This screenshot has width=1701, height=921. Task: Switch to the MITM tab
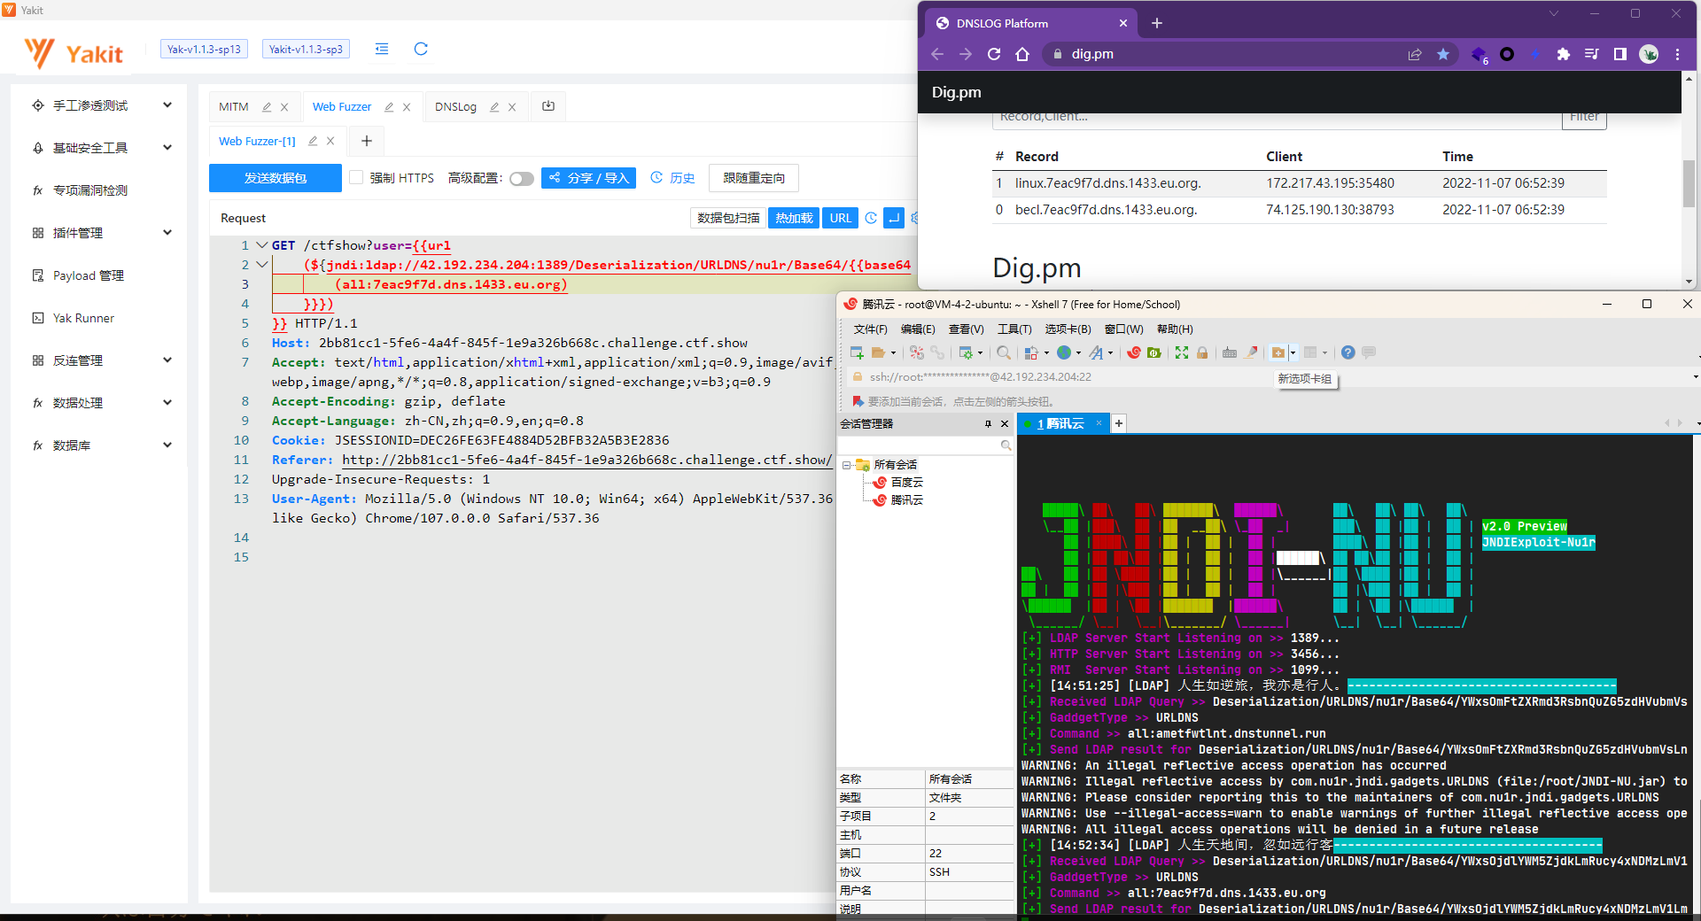click(234, 107)
